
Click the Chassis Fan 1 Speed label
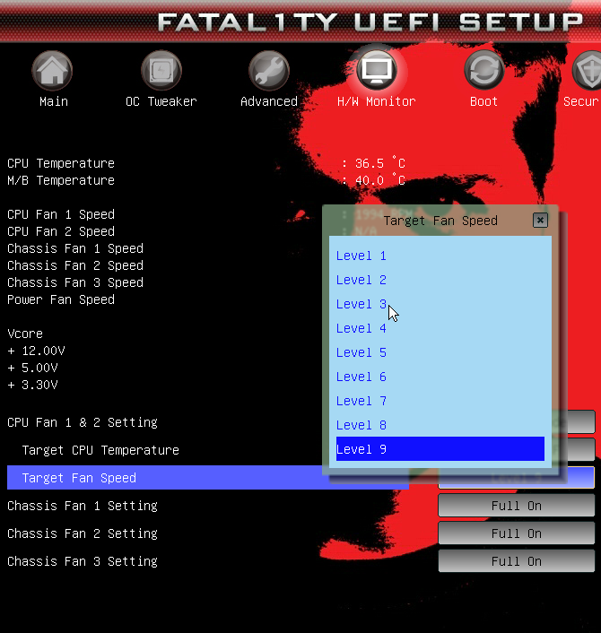pyautogui.click(x=75, y=248)
